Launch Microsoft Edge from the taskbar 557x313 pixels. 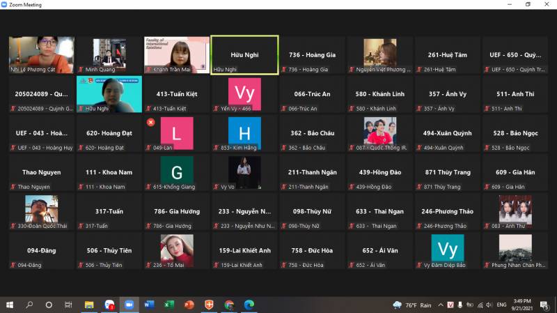click(249, 305)
